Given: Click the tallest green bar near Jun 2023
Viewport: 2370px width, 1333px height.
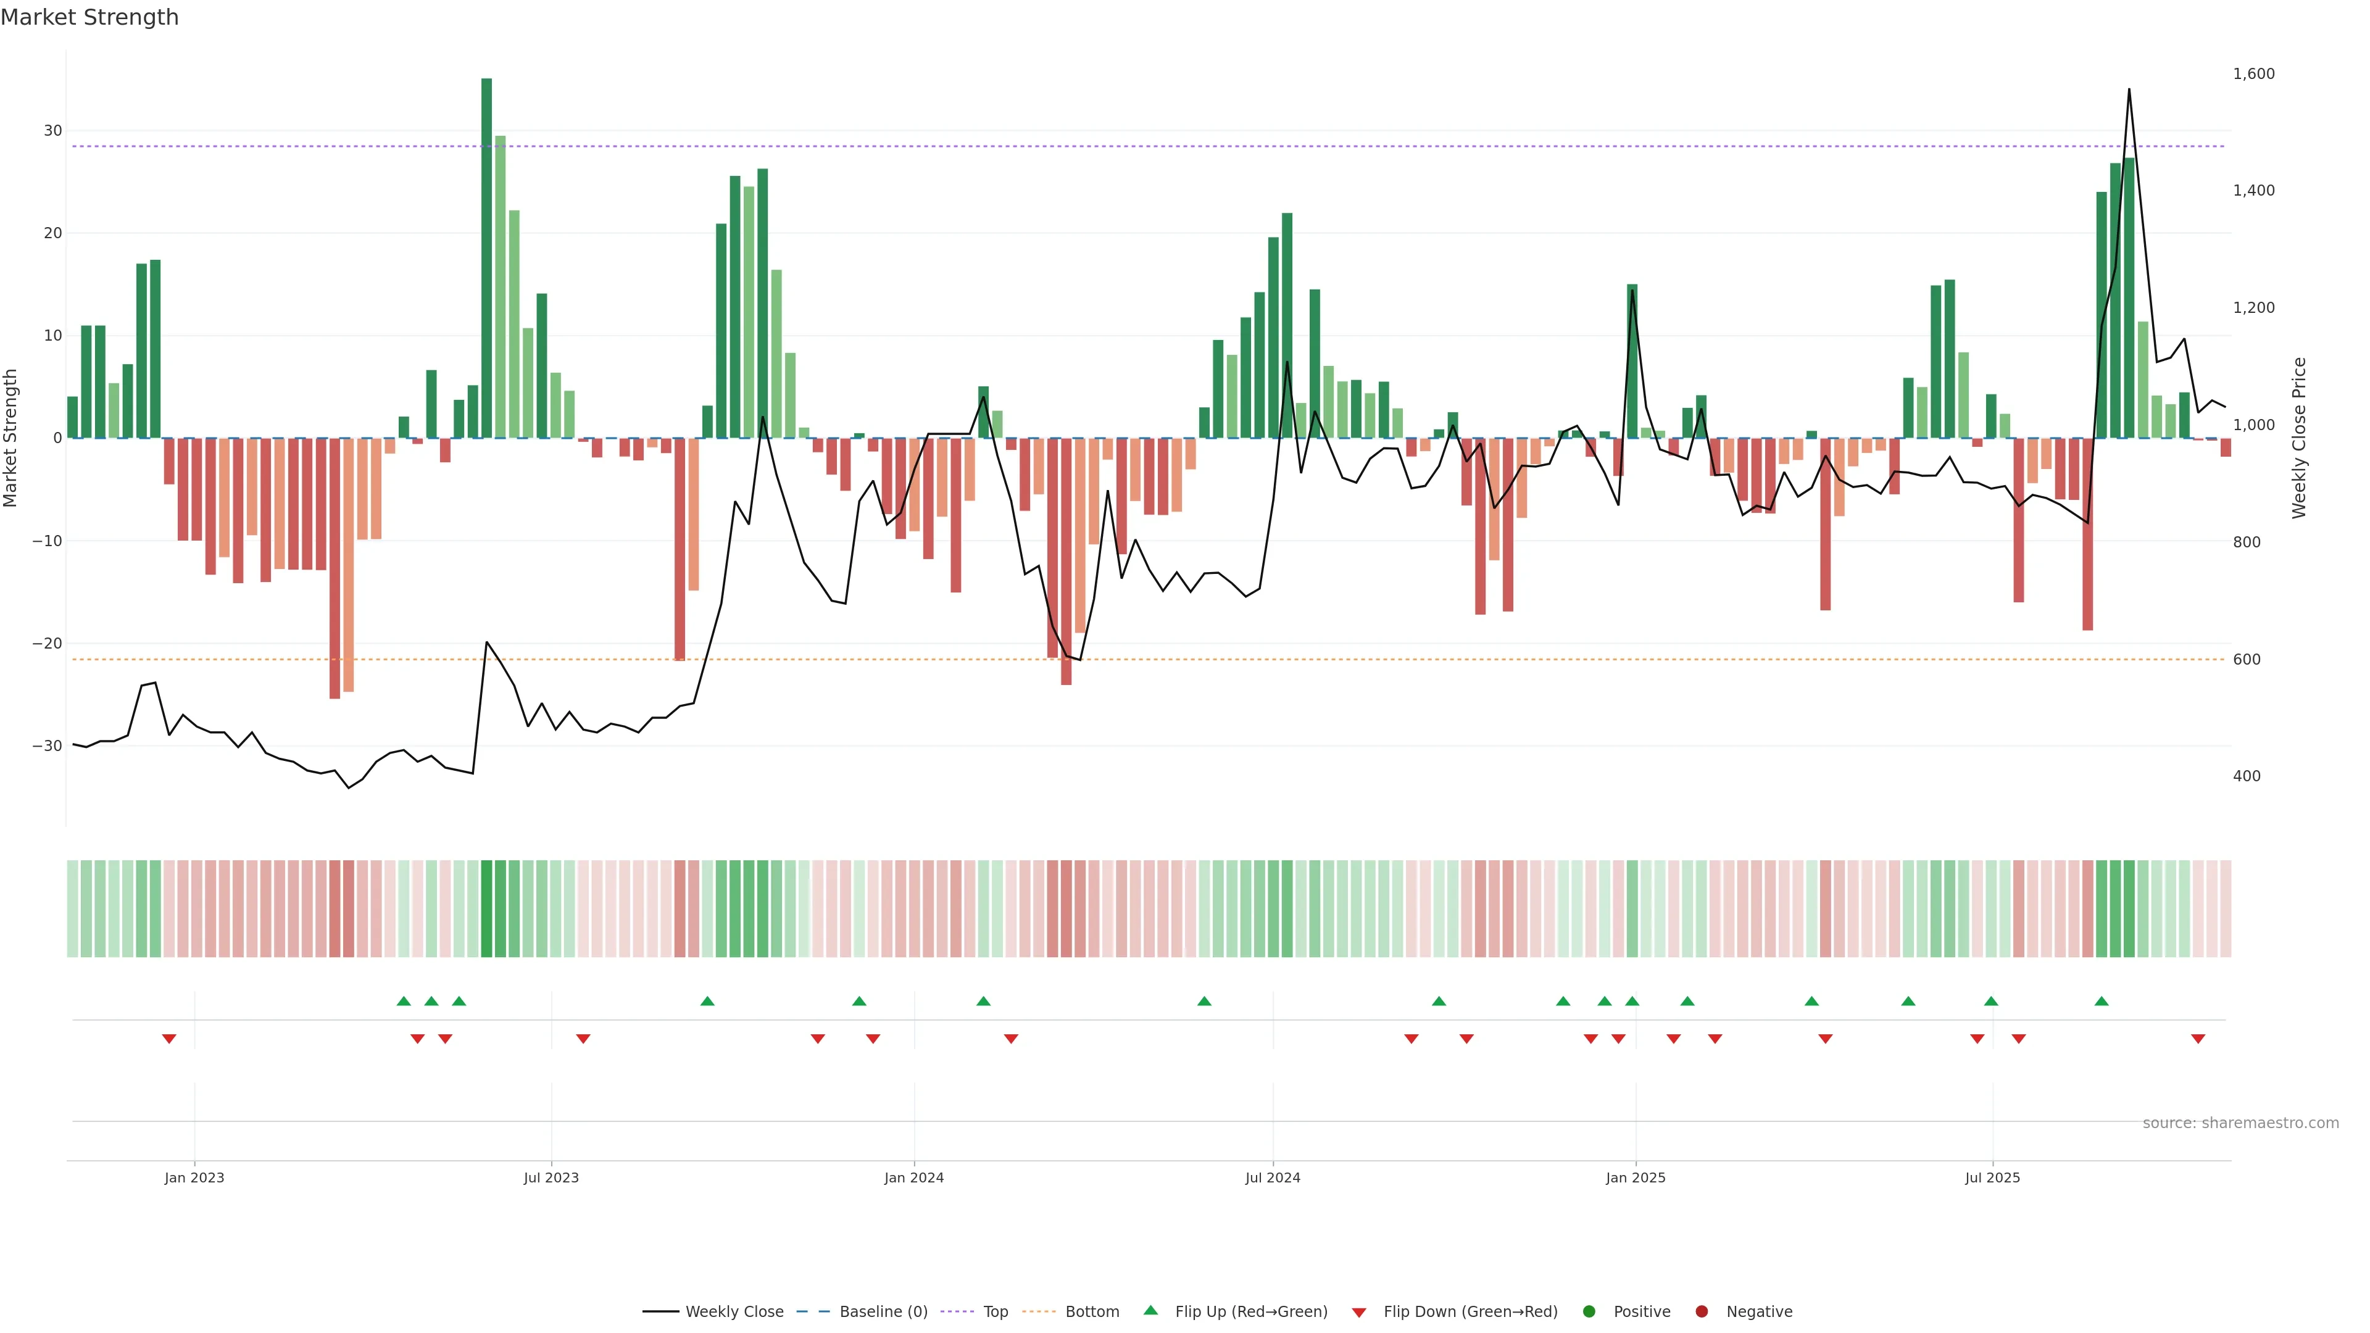Looking at the screenshot, I should (487, 257).
